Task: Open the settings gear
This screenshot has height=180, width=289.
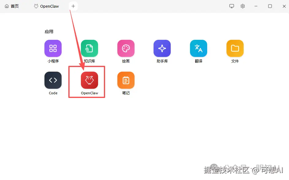Action: tap(243, 6)
